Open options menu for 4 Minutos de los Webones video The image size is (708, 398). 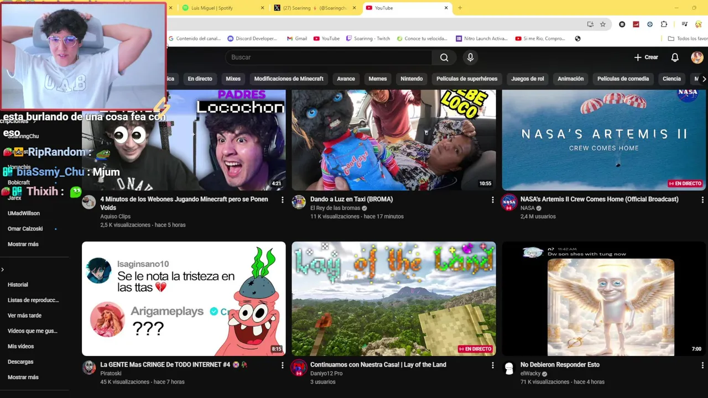coord(282,200)
